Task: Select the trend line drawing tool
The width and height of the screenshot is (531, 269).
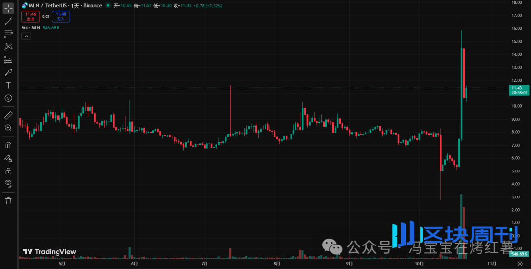Action: (x=8, y=21)
